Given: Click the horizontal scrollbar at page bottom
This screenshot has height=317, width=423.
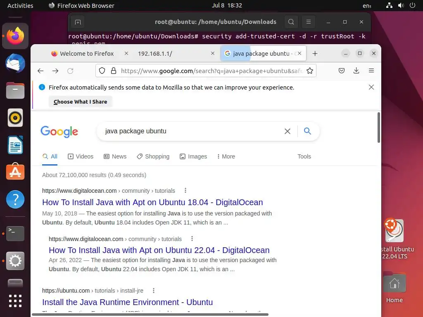Looking at the screenshot, I should 150,315.
